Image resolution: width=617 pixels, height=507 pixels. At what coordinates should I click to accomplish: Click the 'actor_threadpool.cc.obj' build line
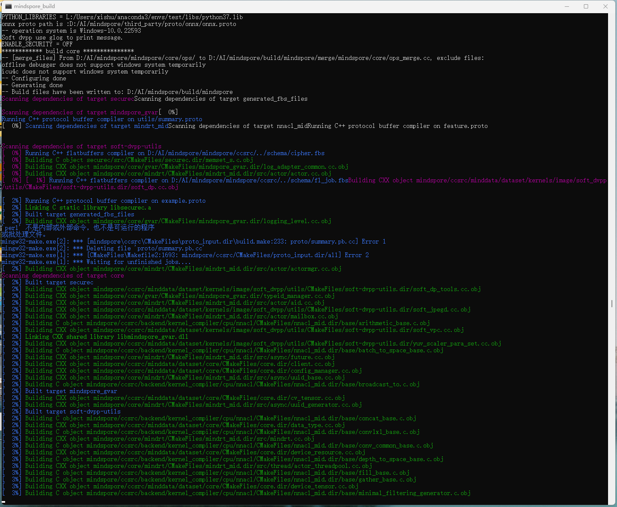187,466
